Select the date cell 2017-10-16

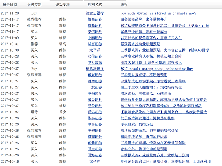[10, 162]
